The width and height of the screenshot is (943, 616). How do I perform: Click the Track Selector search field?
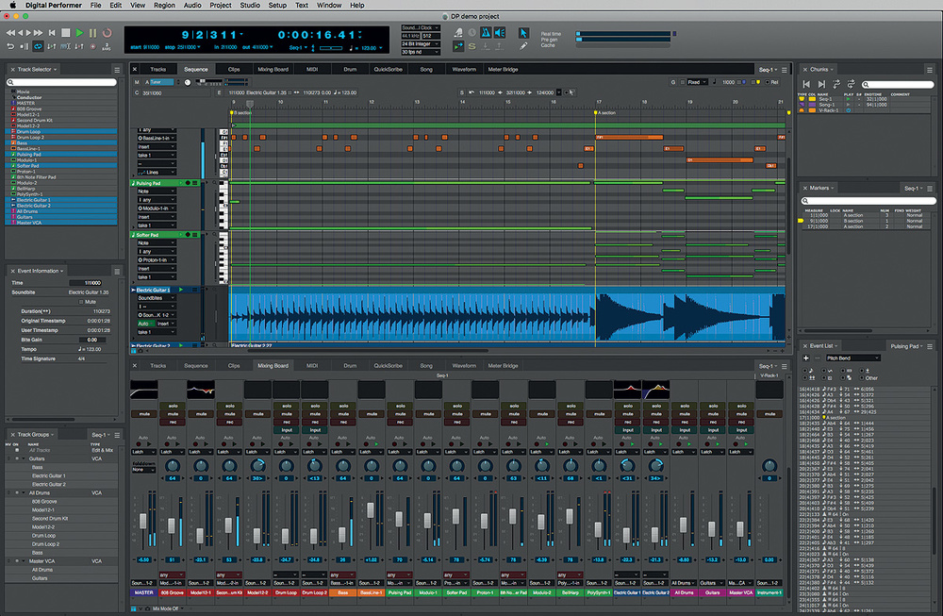click(x=61, y=82)
